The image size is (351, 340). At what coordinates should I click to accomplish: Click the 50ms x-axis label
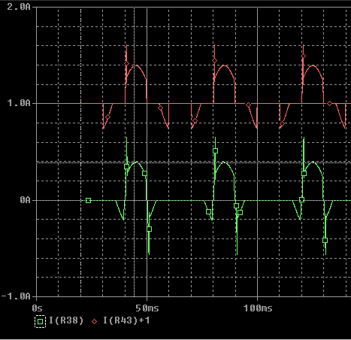147,308
